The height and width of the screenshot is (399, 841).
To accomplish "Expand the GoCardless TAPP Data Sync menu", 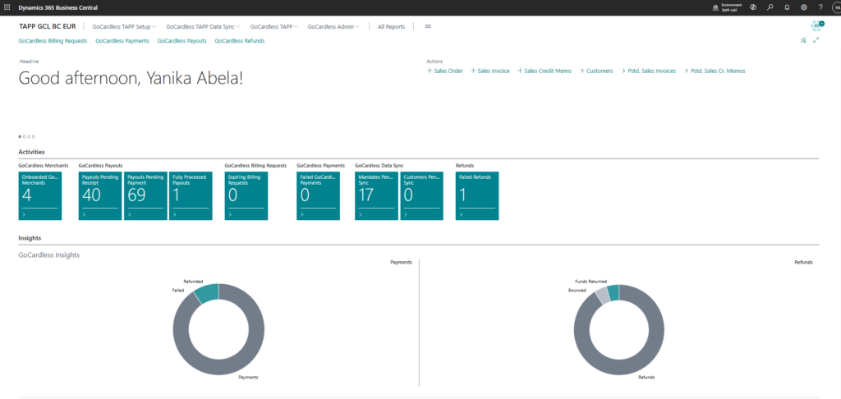I will [203, 26].
